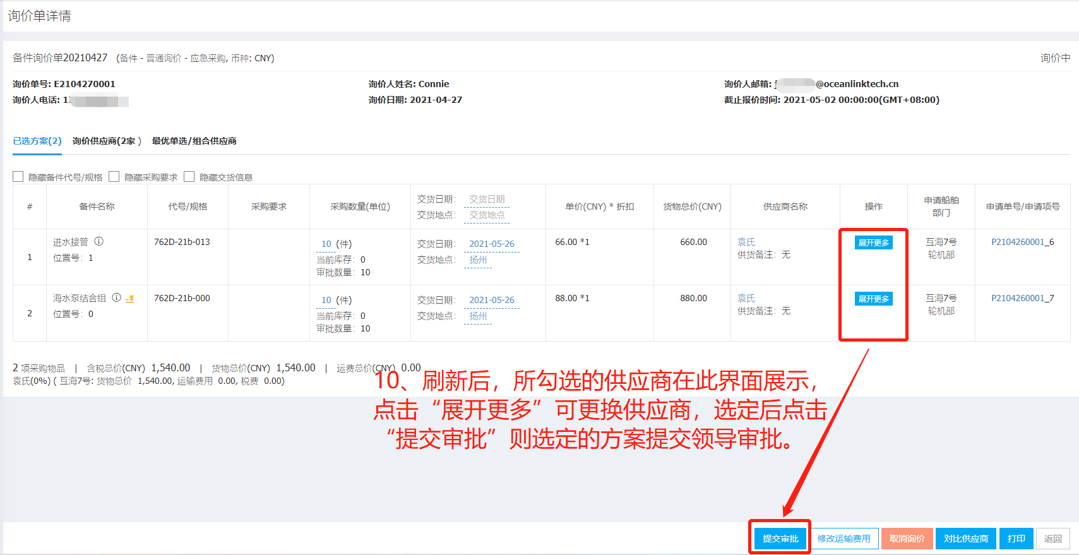Viewport: 1079px width, 555px height.
Task: Click supplier name 袁氏 in row 2
Action: pyautogui.click(x=746, y=298)
